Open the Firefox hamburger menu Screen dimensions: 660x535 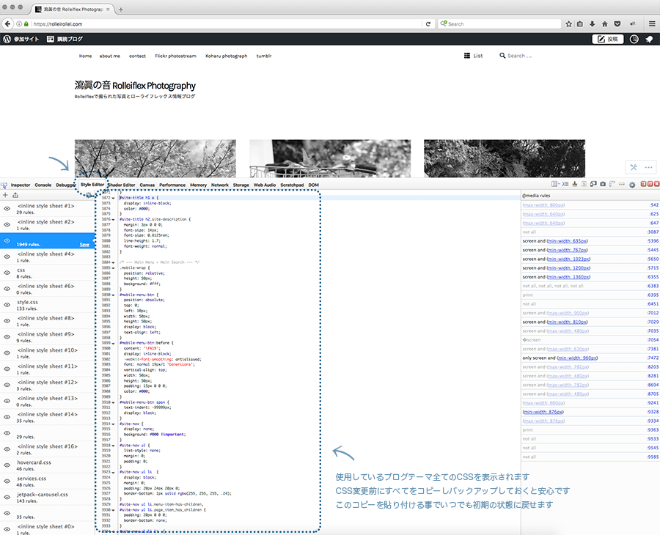point(650,23)
